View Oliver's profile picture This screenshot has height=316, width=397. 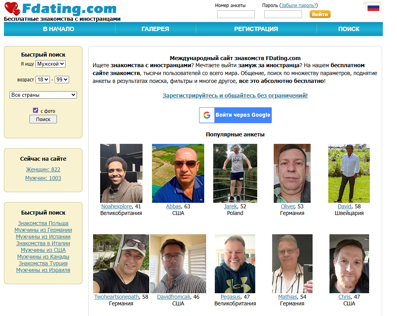click(292, 173)
